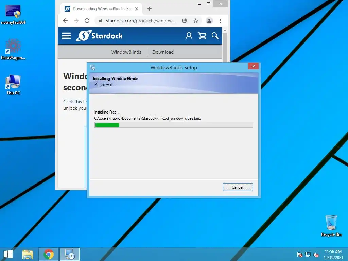Screen dimensions: 348x261
Task: Open the Windows Start button
Action: (8, 254)
